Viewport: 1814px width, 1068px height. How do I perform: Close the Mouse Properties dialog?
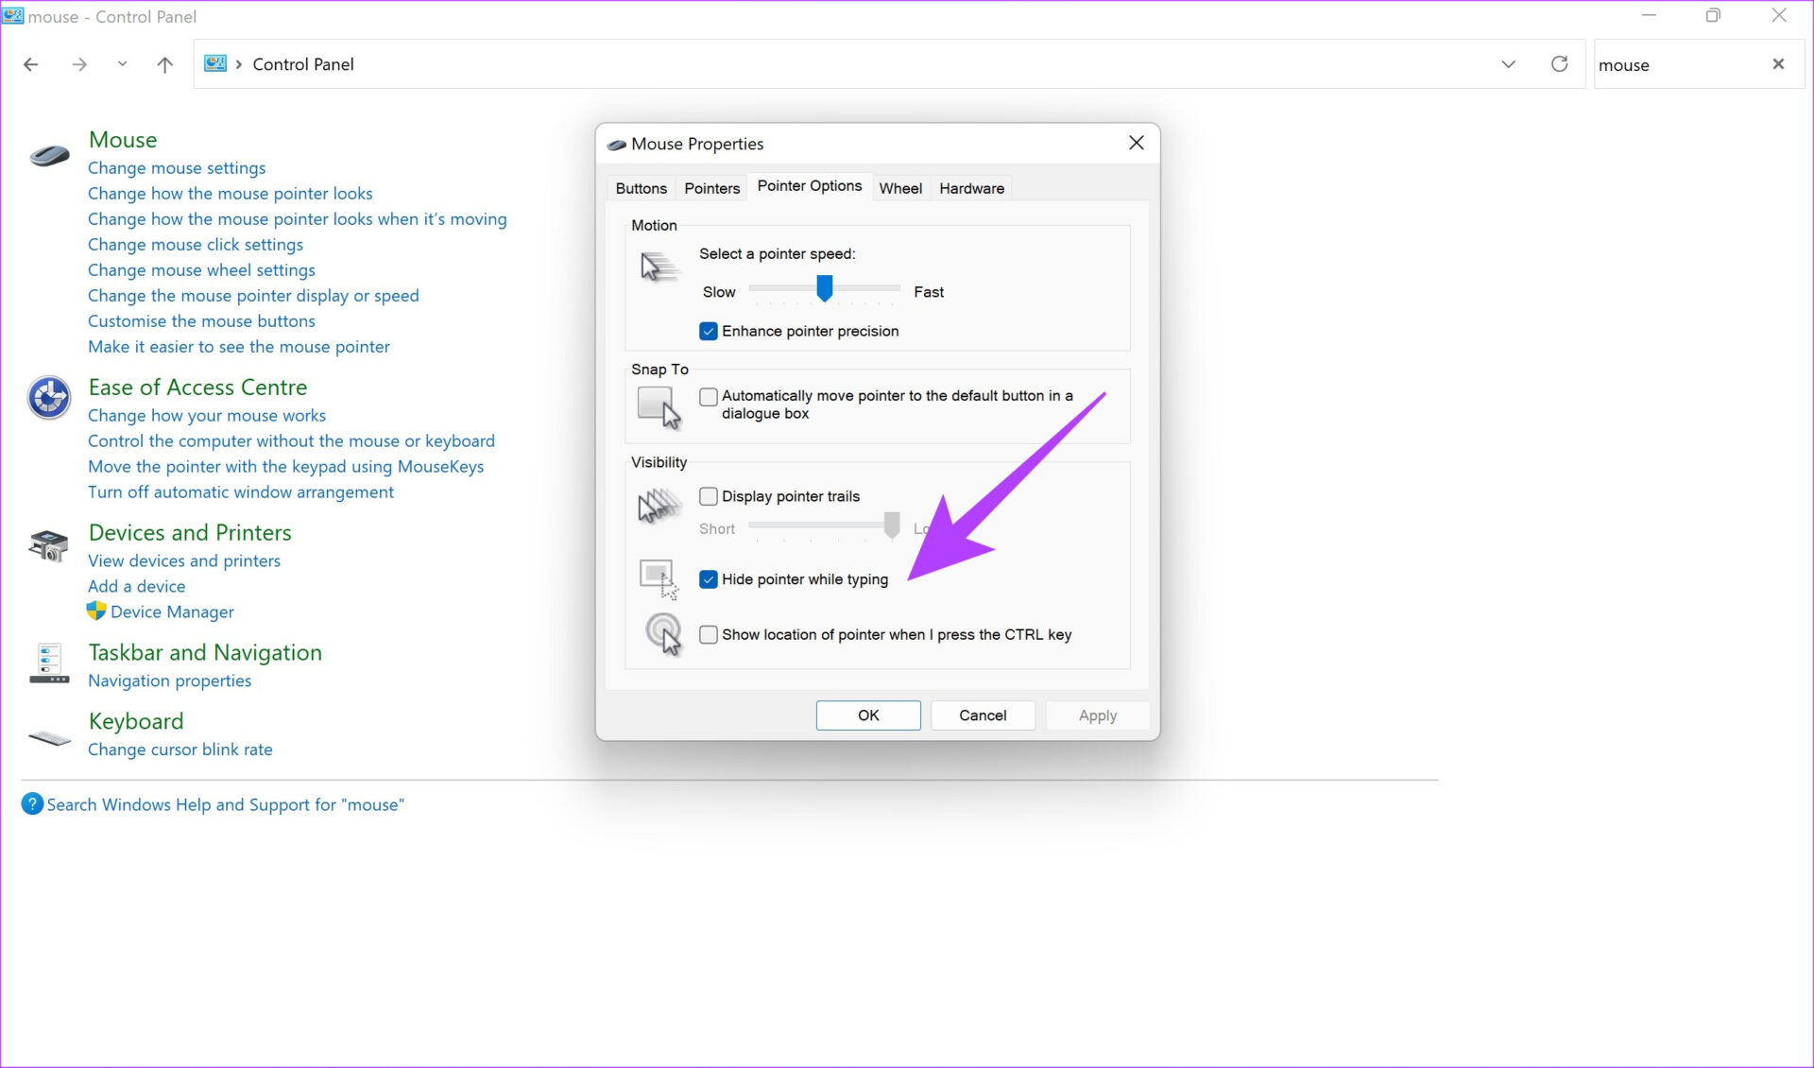[1136, 143]
